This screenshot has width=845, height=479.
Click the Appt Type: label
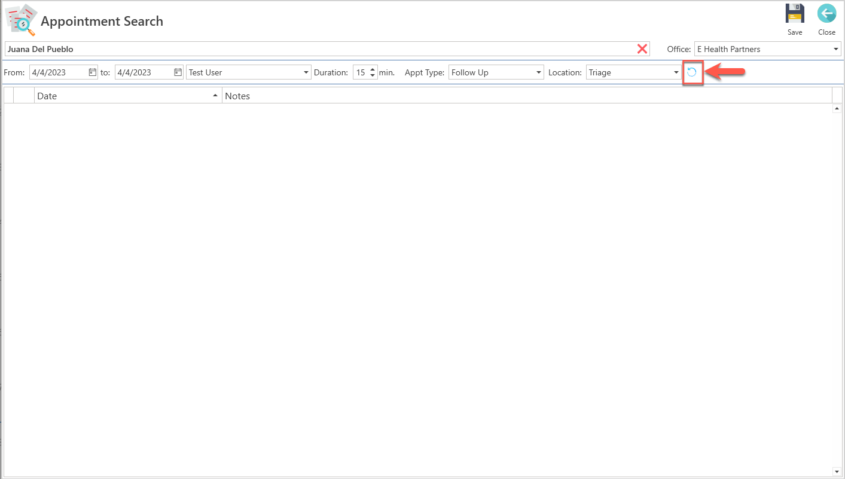425,72
